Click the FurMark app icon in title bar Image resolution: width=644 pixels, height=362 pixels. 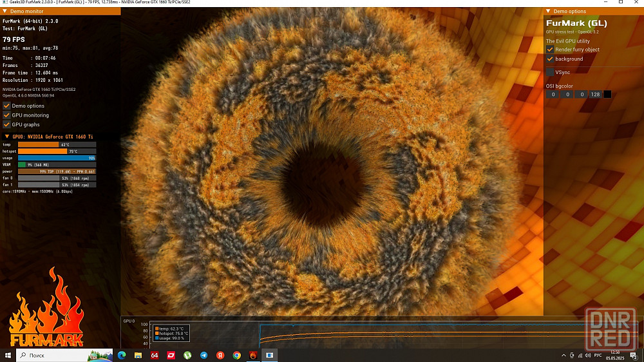coord(5,2)
